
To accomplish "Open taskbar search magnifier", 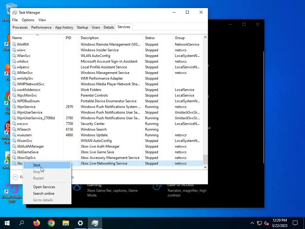I will coord(21,223).
